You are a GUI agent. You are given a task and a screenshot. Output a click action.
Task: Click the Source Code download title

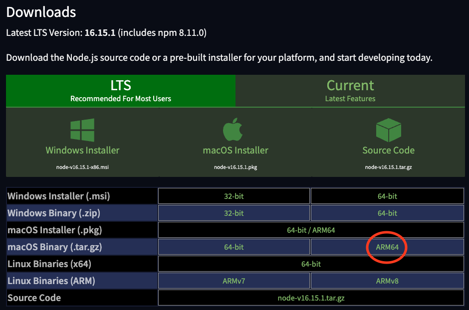(388, 150)
